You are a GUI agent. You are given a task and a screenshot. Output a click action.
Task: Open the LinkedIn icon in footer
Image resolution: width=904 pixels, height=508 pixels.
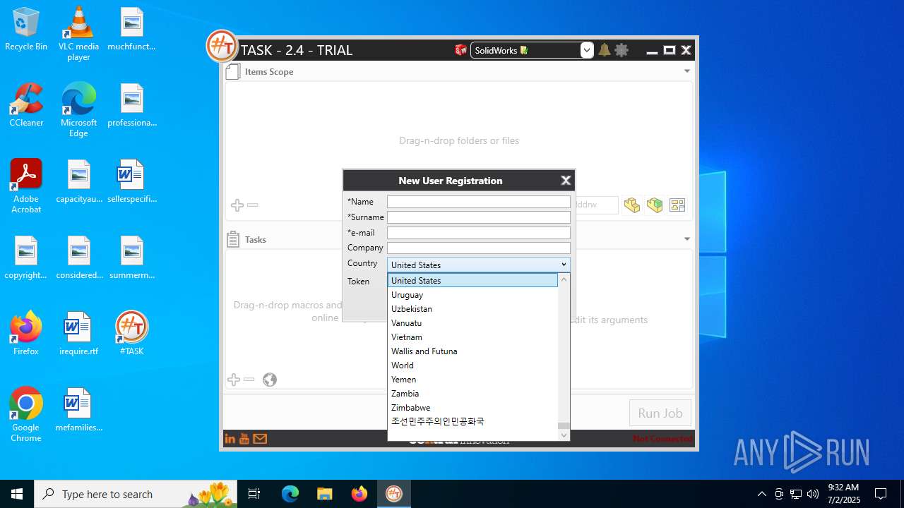[x=230, y=439]
